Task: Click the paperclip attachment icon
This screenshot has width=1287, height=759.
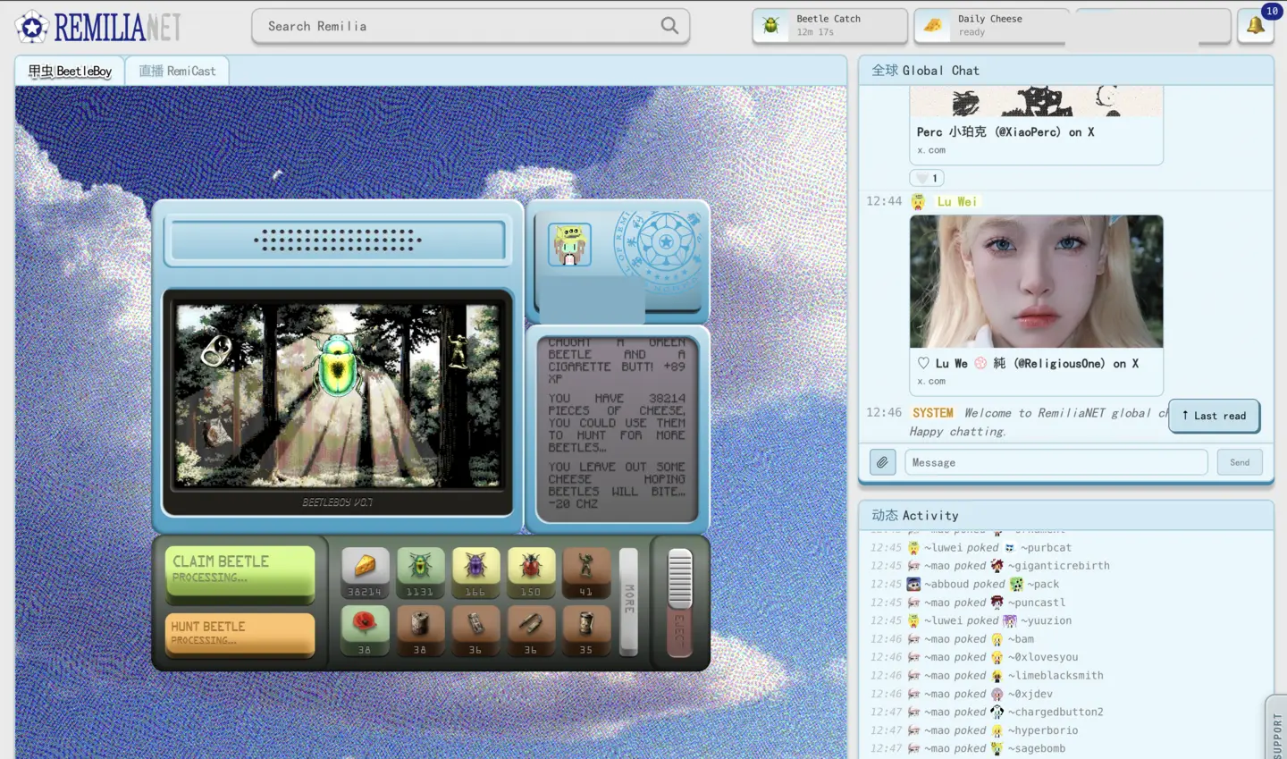Action: point(882,462)
